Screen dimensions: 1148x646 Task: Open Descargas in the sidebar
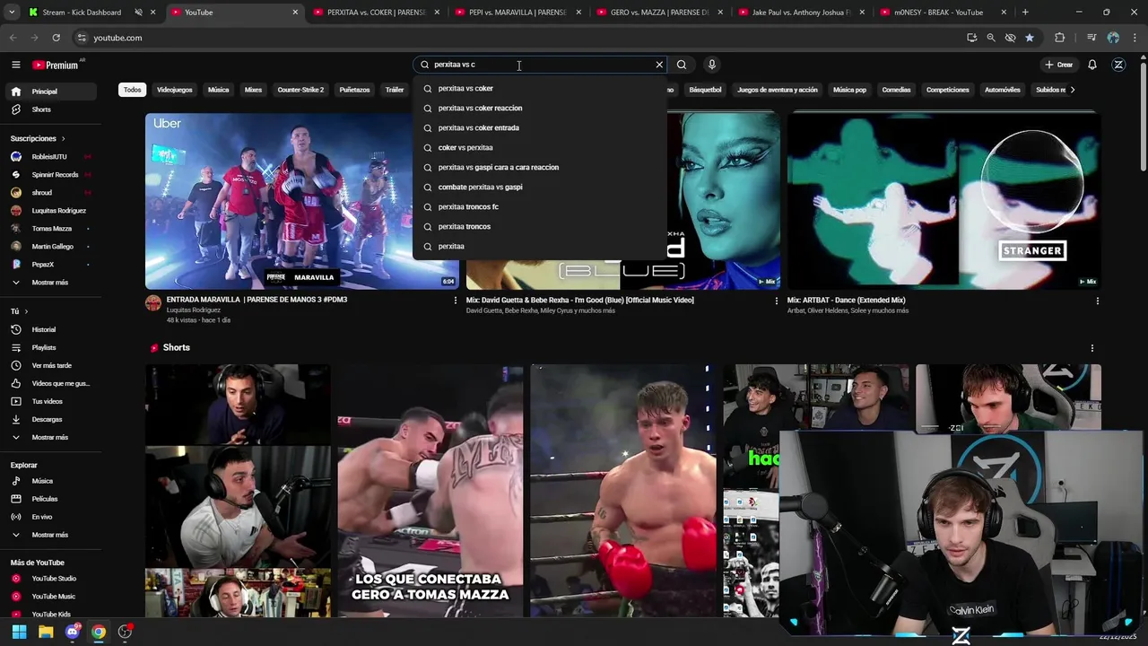tap(50, 419)
